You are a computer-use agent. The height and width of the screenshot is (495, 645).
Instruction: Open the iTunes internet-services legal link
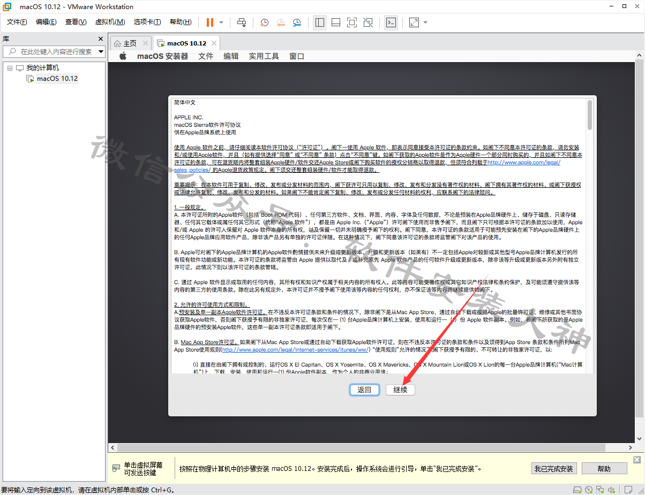(x=295, y=349)
